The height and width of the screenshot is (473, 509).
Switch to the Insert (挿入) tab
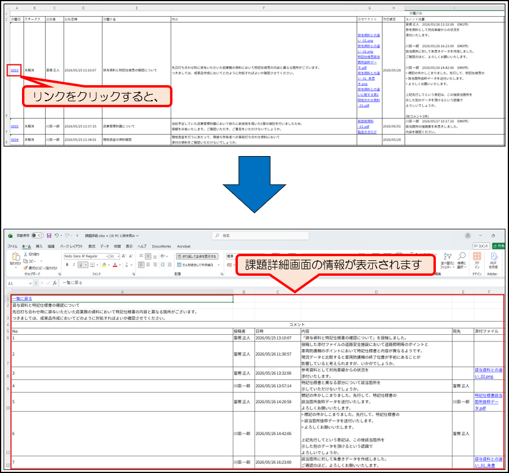39,246
